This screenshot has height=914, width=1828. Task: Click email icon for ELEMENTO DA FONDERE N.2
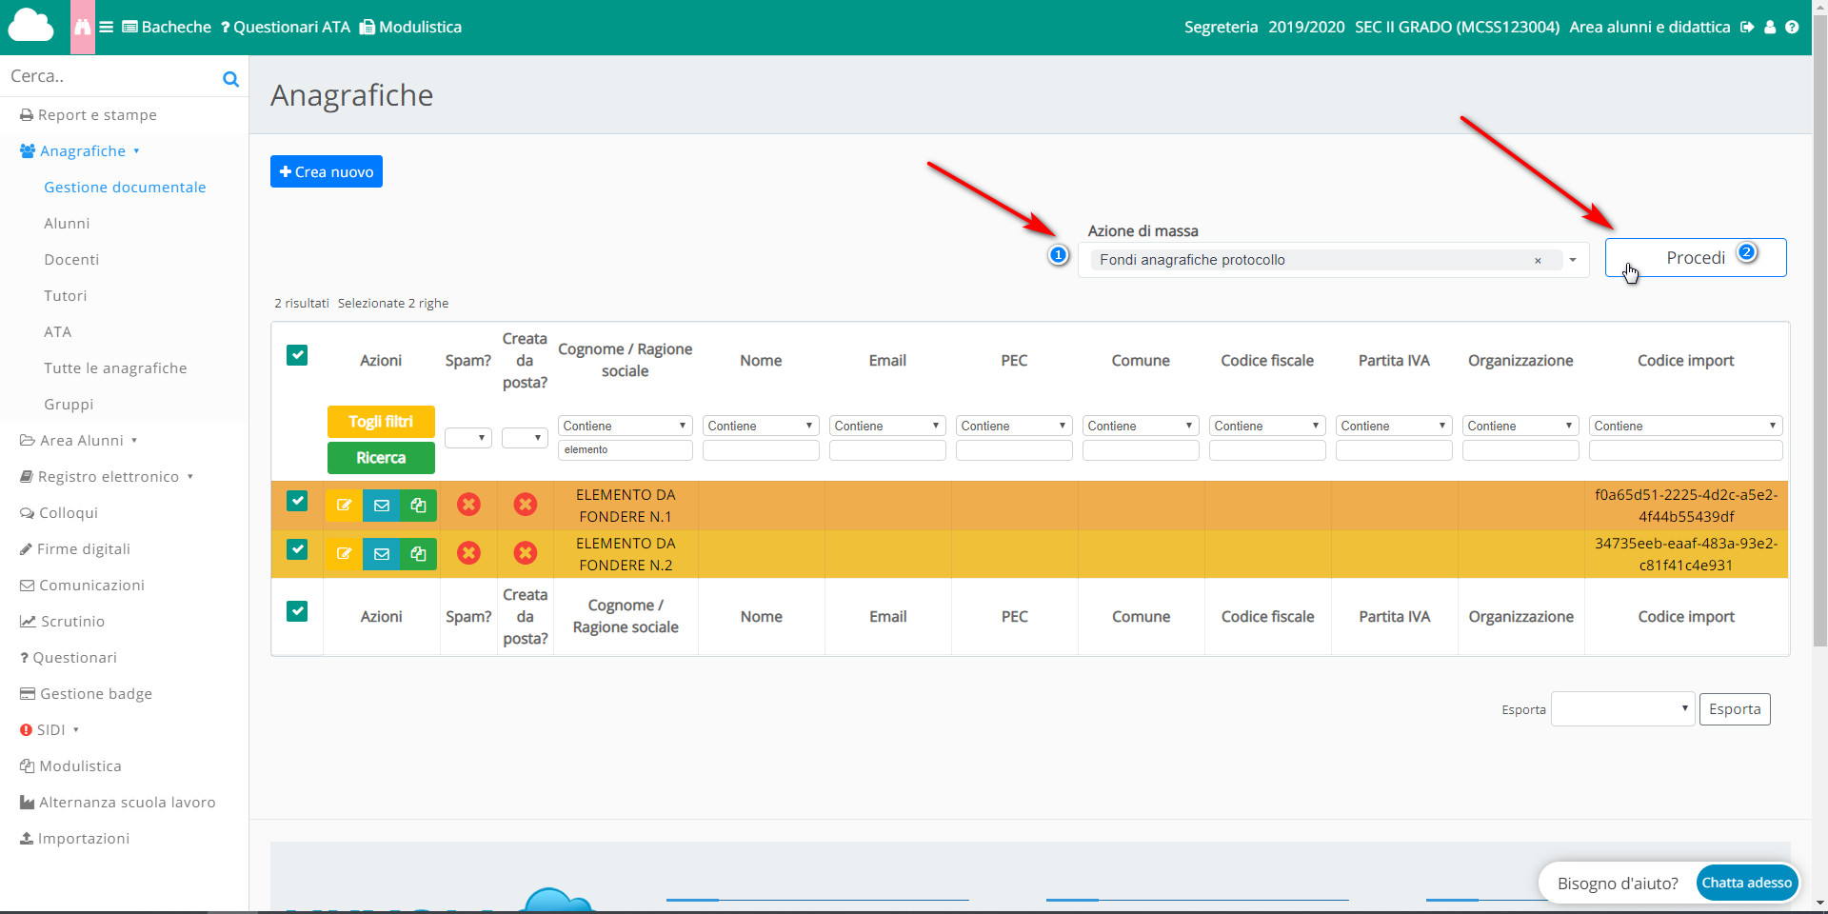(x=382, y=554)
